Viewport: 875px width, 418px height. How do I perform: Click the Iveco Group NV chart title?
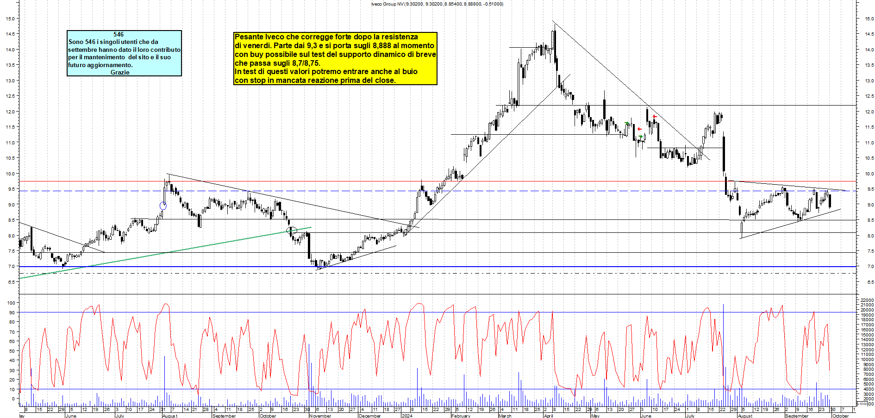437,4
